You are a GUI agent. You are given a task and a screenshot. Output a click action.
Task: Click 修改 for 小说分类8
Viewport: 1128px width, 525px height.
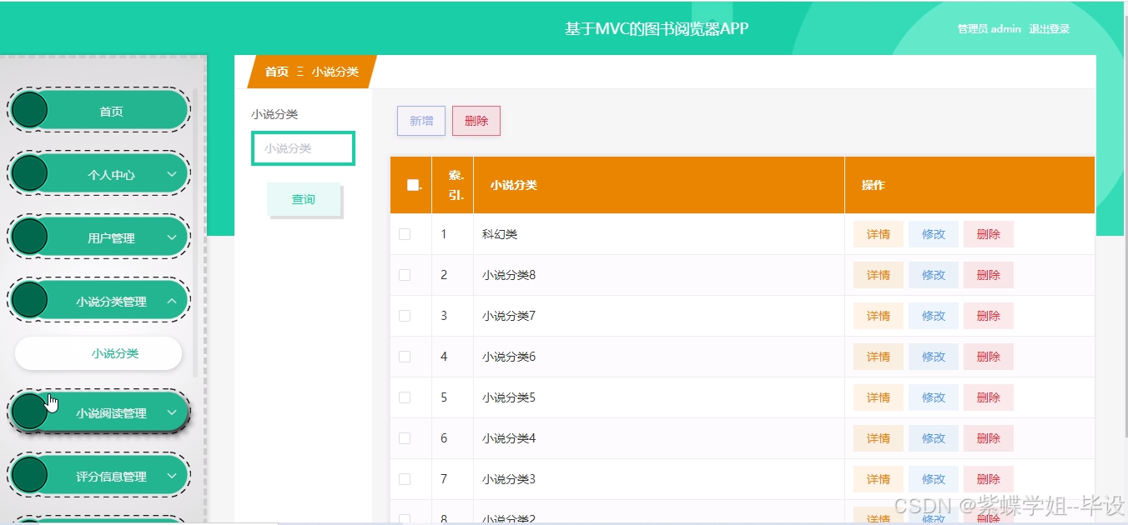(x=934, y=275)
